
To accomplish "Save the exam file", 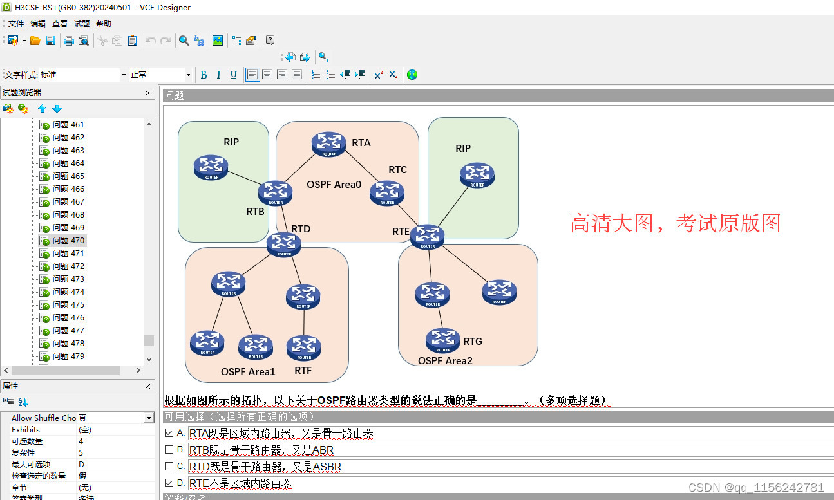I will click(50, 41).
